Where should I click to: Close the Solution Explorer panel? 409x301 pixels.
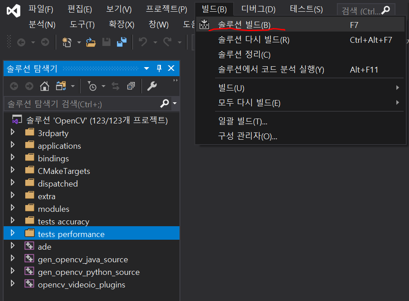point(171,68)
